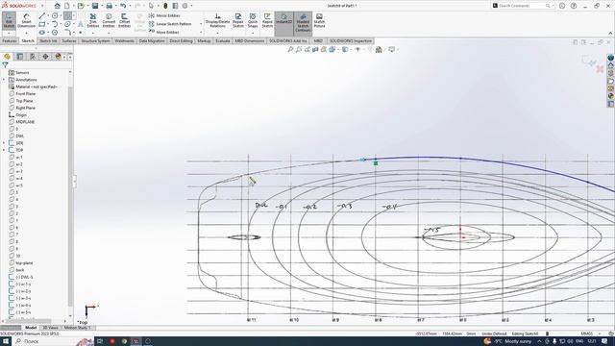Open the Motion Study 1 tab
This screenshot has height=346, width=615.
coord(77,328)
